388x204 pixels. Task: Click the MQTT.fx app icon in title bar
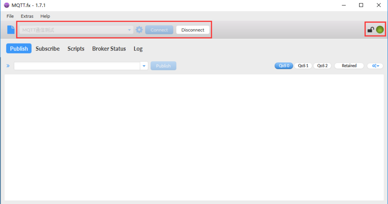(7, 5)
